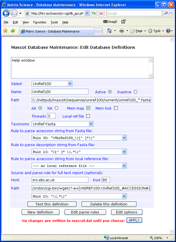Open the Tools menu in menu bar
The height and width of the screenshot is (242, 176).
(54, 22)
